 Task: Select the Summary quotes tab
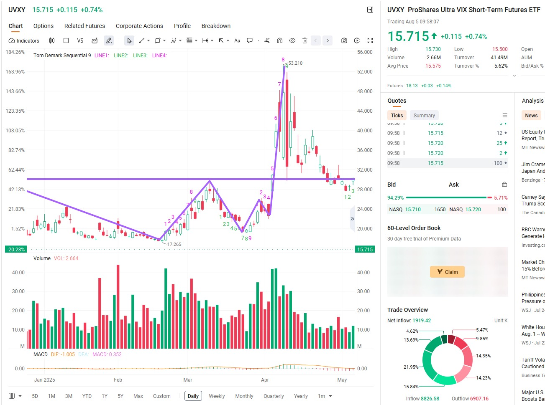424,116
